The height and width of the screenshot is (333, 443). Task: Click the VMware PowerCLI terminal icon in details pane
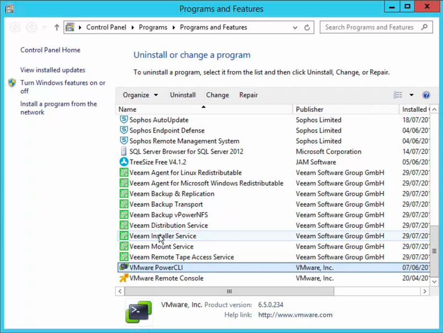pyautogui.click(x=138, y=311)
